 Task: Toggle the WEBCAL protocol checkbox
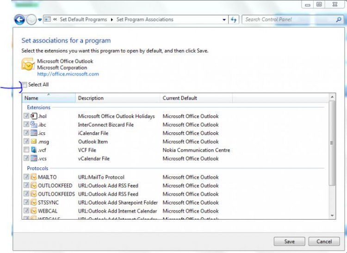26,210
